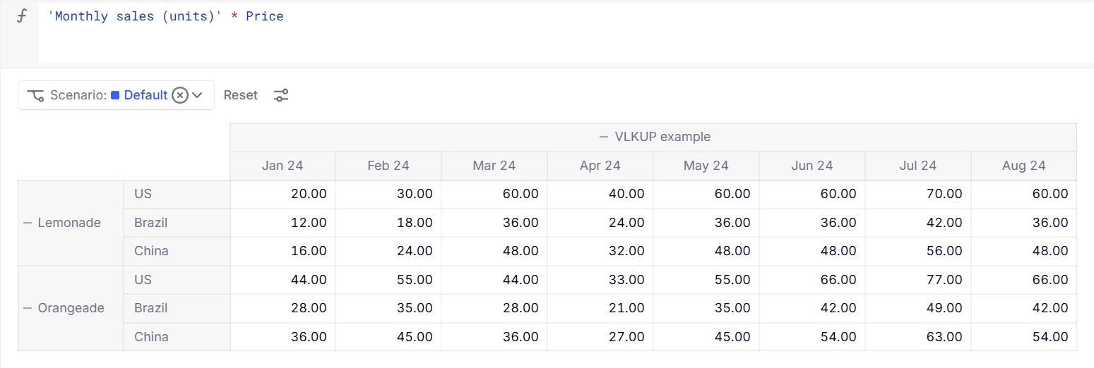Click the Reset button

(241, 95)
